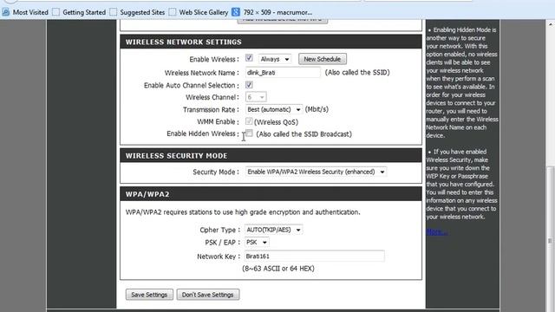
Task: Open the Most Visited bookmarks icon
Action: (6, 12)
